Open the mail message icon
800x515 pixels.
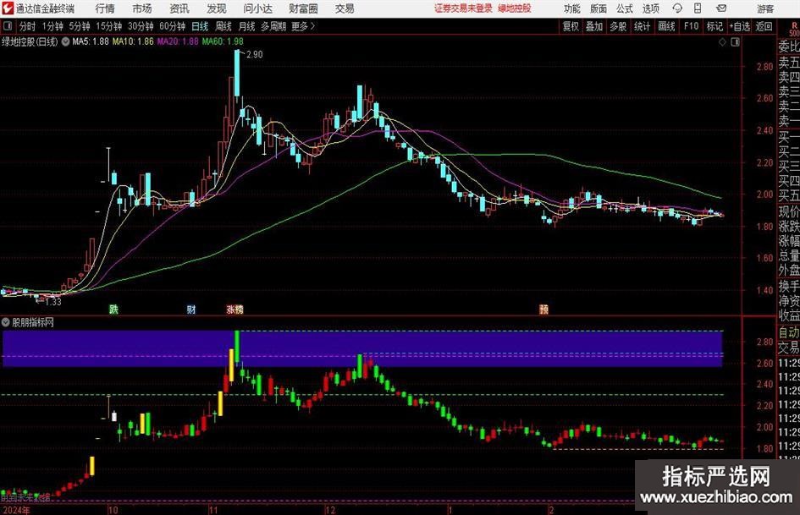(x=721, y=8)
